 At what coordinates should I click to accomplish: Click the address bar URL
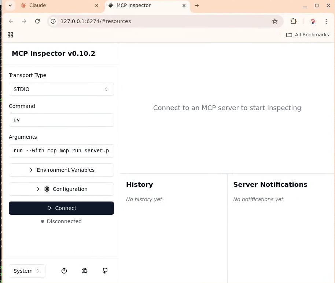pyautogui.click(x=96, y=21)
